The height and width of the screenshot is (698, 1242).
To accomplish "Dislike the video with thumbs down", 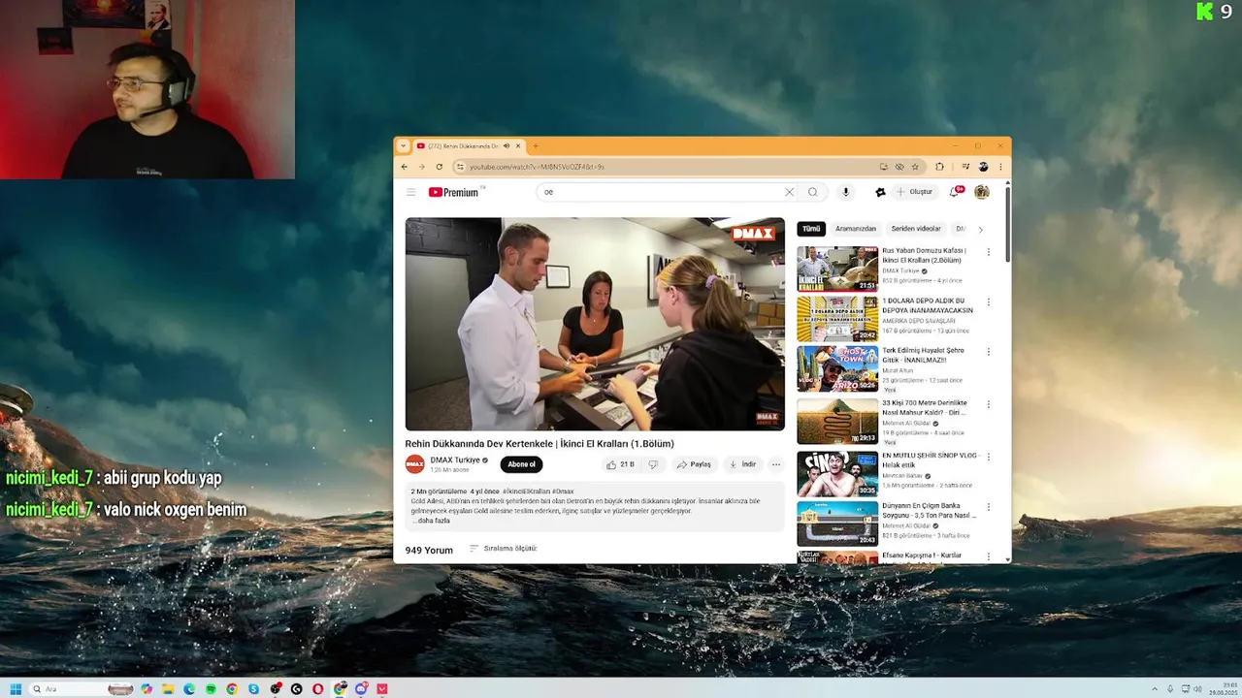I will 653,464.
